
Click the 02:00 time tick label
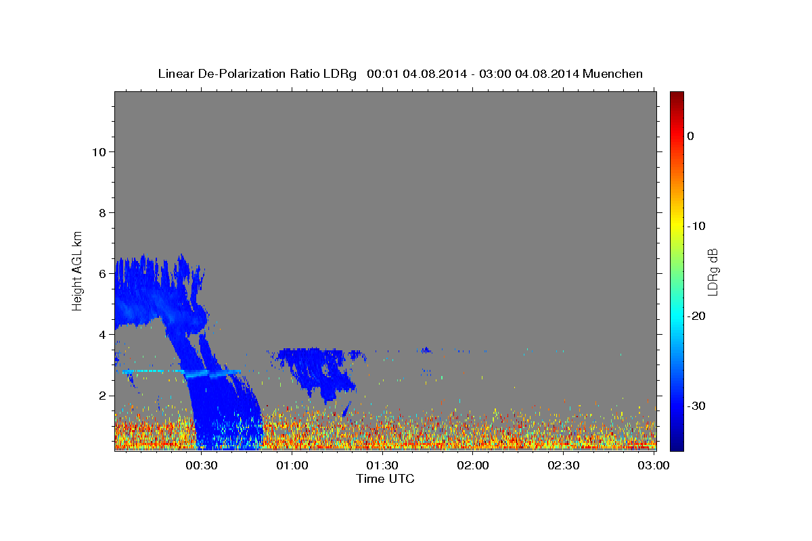point(473,465)
